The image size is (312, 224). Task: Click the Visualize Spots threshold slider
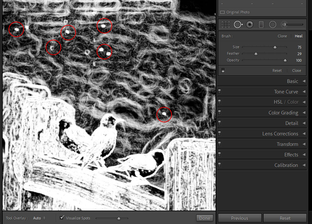119,218
